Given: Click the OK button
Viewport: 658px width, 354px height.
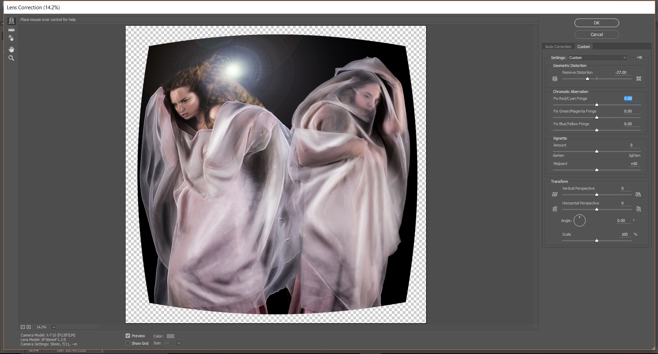Looking at the screenshot, I should point(596,23).
